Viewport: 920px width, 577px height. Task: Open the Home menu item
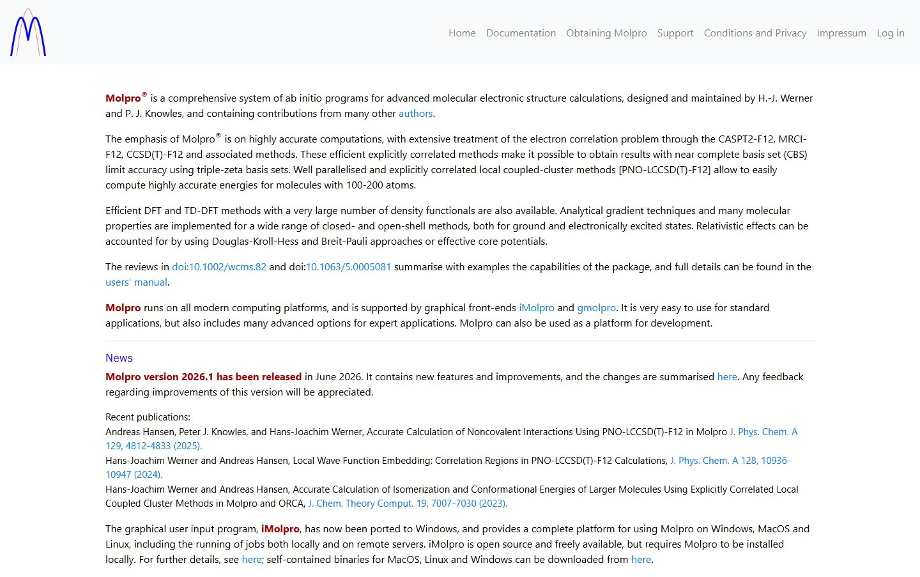(x=462, y=33)
